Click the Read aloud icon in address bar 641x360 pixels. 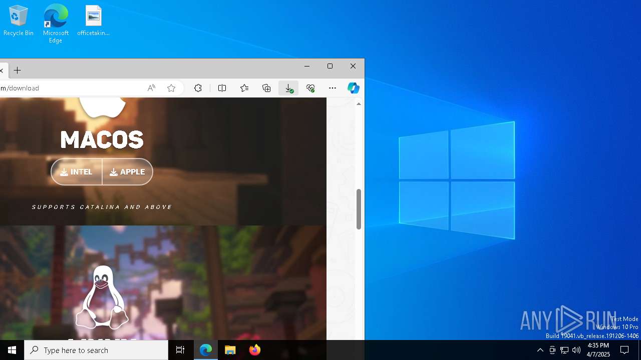(x=151, y=88)
